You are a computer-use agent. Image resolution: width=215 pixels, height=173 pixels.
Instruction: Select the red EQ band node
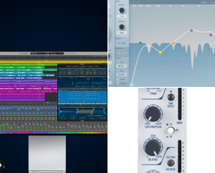[192, 30]
